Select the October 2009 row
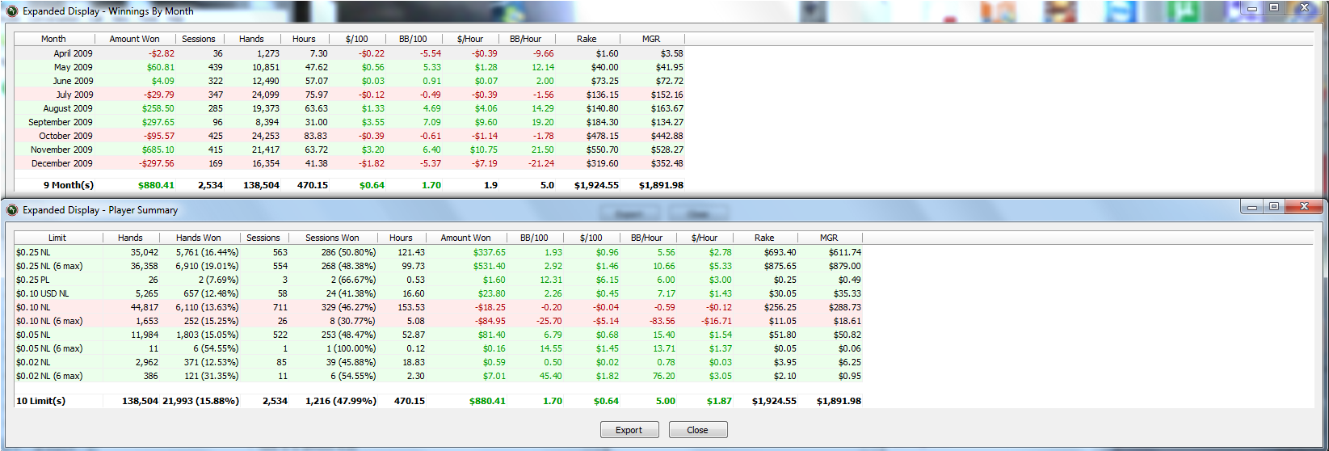 [x=349, y=136]
